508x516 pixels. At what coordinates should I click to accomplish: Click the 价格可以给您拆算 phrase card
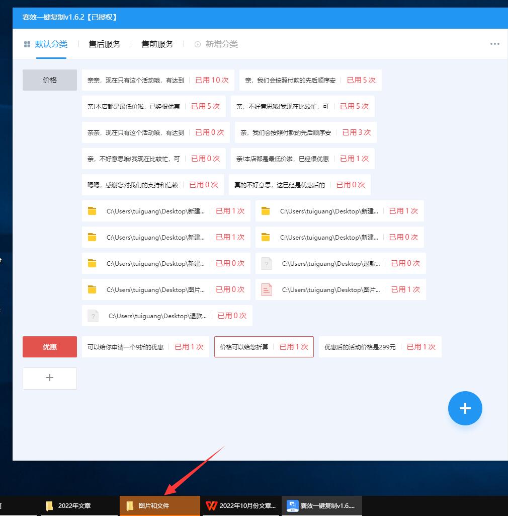pos(251,346)
